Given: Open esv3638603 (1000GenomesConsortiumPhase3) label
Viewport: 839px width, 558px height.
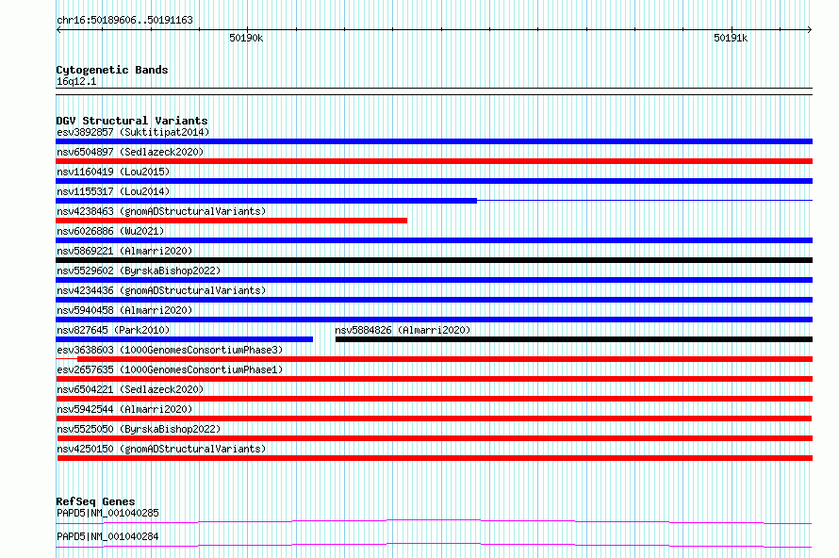Looking at the screenshot, I should [x=170, y=350].
